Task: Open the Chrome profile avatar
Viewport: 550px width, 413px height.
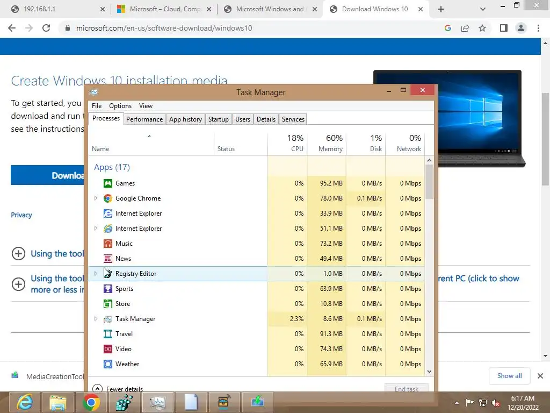Action: pyautogui.click(x=521, y=28)
